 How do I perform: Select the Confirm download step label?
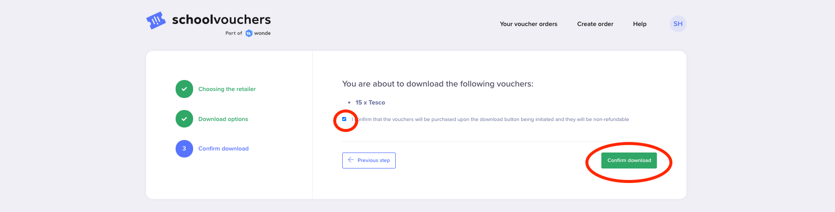tap(223, 148)
